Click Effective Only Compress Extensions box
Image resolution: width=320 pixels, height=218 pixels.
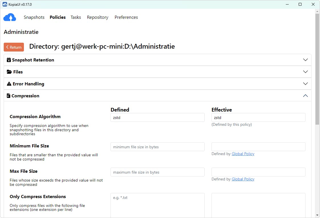(259, 205)
